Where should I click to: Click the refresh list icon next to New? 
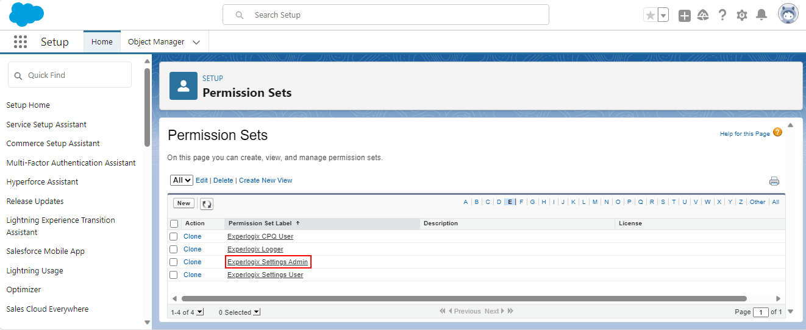[x=207, y=204]
